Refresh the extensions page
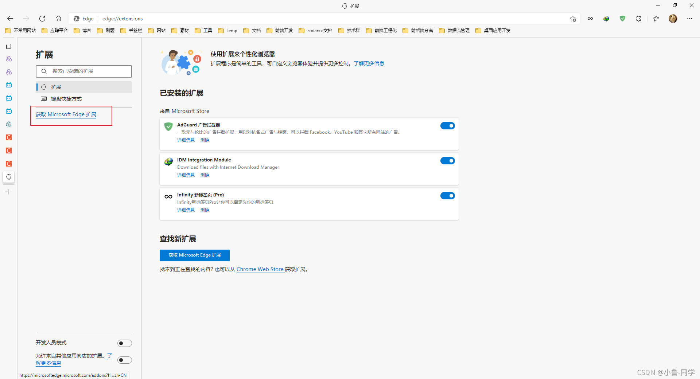The image size is (700, 379). coord(42,19)
